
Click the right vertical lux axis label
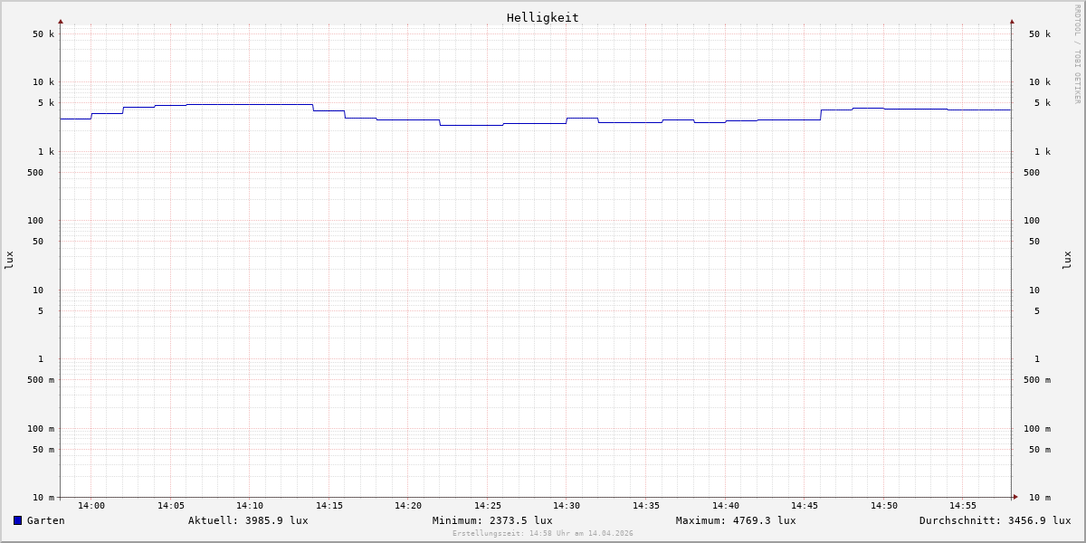point(1067,261)
